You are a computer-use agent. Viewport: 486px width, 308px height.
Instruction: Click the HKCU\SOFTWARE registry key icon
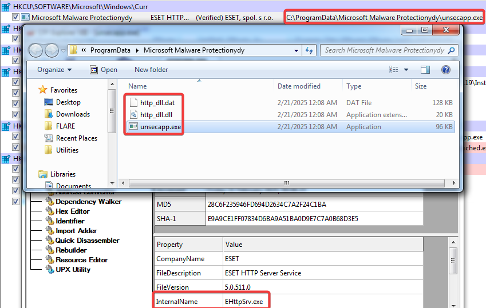tap(6, 6)
